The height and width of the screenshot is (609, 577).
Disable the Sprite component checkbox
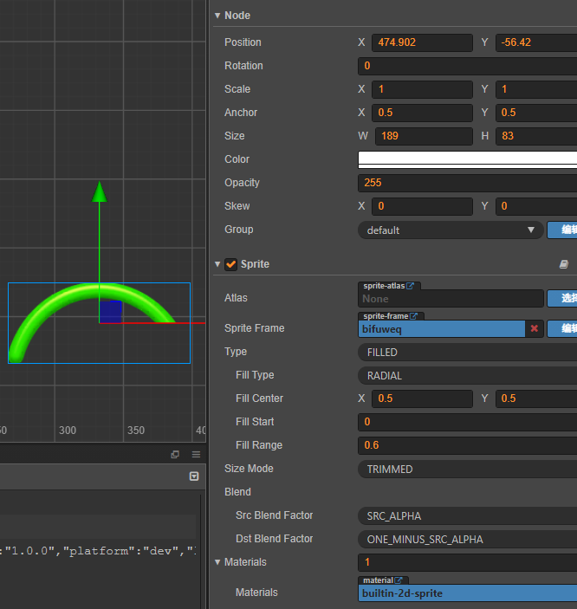click(x=230, y=264)
